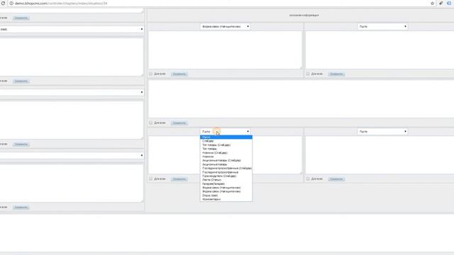Screen dimensions: 454x255
Task: Open the empty left dropdown just below the 'test' block
Action: tap(72, 92)
